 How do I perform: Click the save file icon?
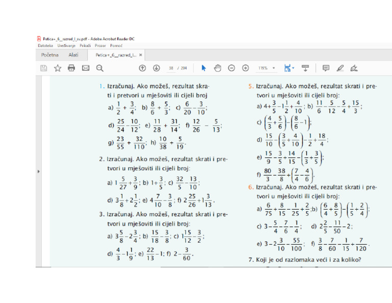[44, 68]
